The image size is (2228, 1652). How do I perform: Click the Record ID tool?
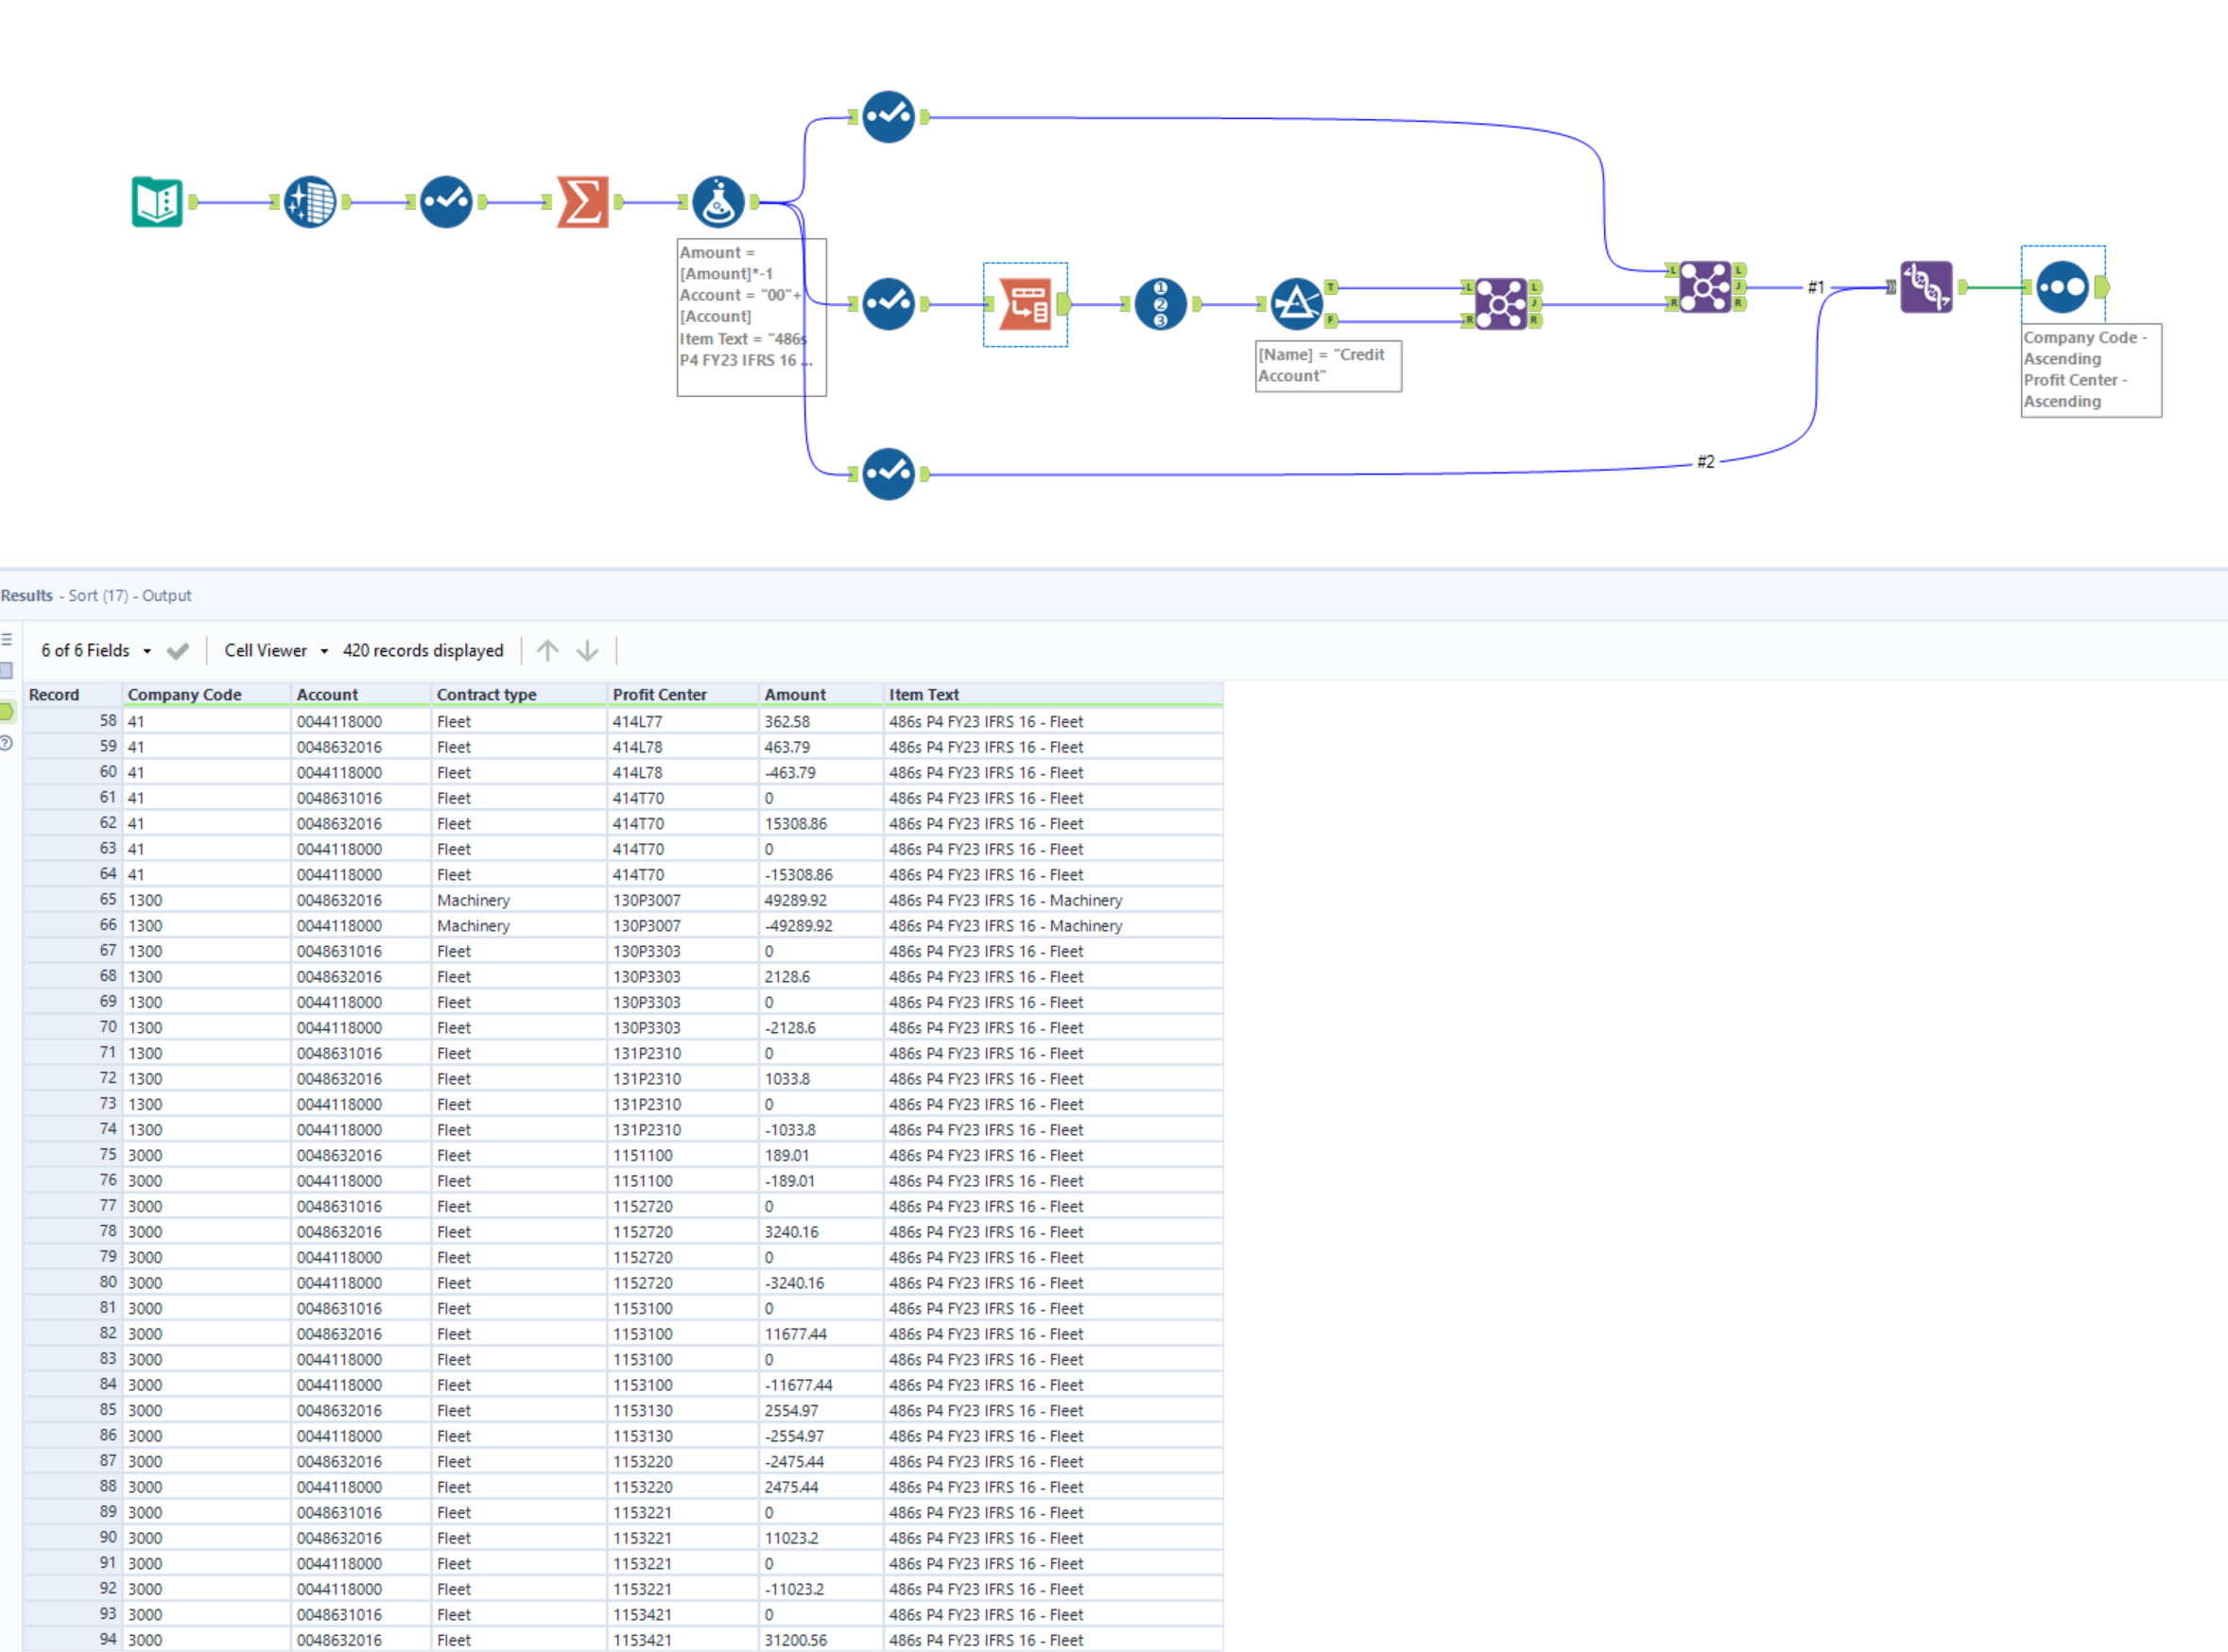pos(1159,304)
